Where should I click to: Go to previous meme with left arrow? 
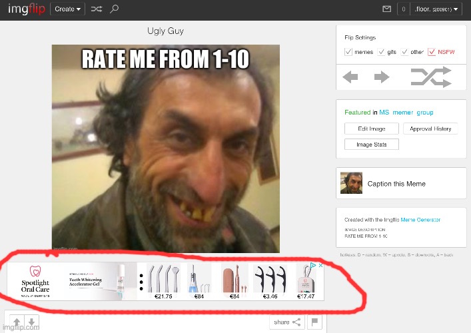pos(350,78)
